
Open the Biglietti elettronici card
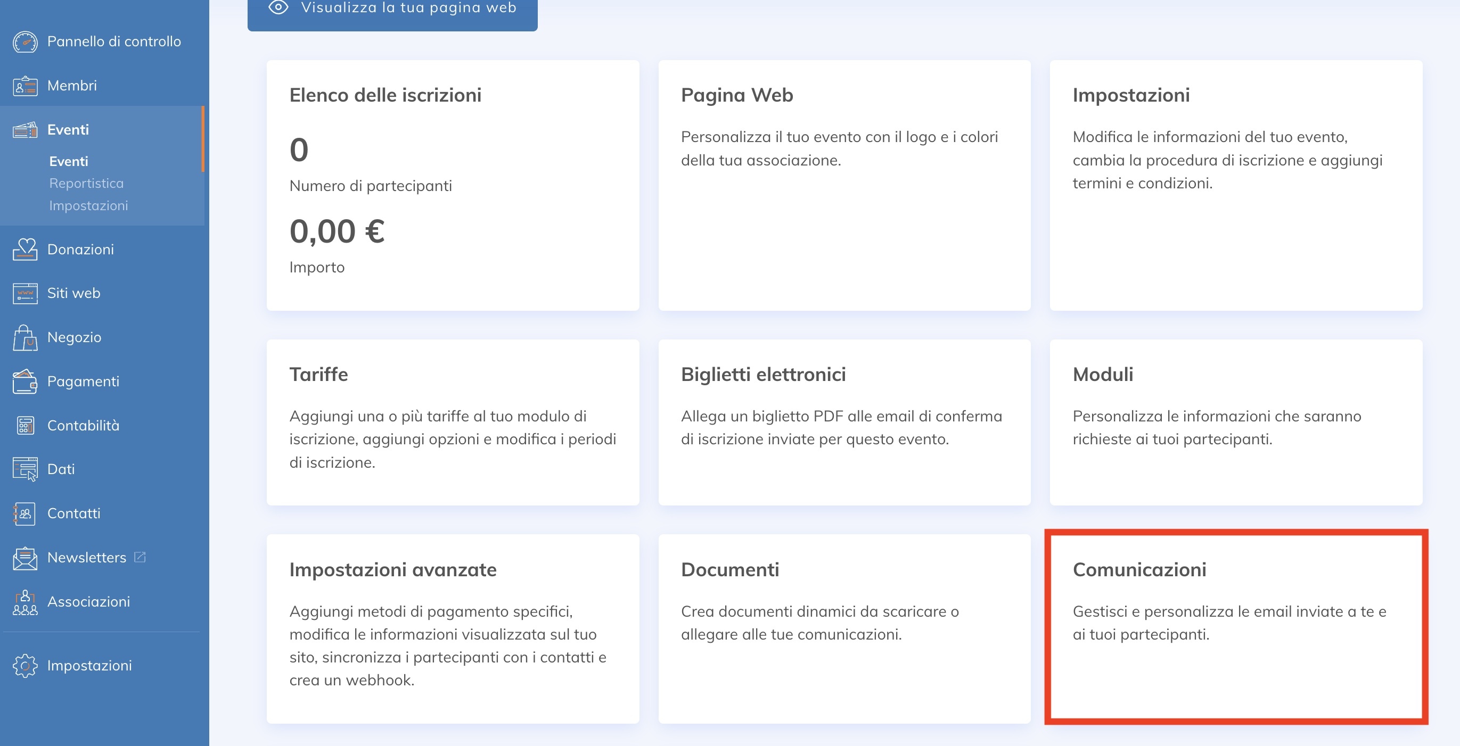(x=844, y=422)
